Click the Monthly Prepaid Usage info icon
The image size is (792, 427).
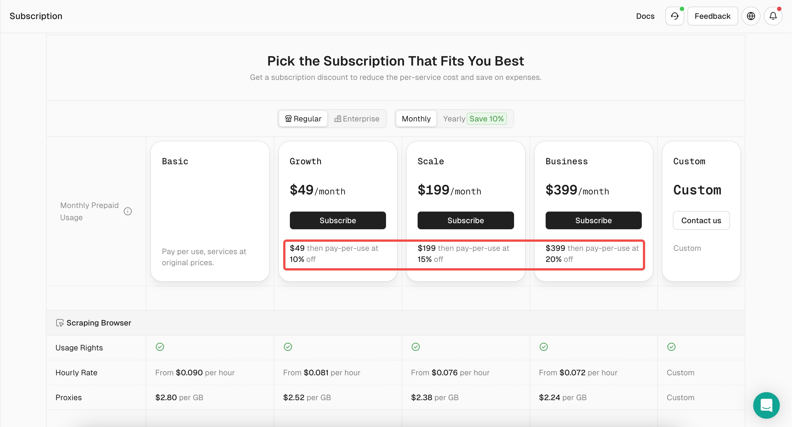[127, 211]
